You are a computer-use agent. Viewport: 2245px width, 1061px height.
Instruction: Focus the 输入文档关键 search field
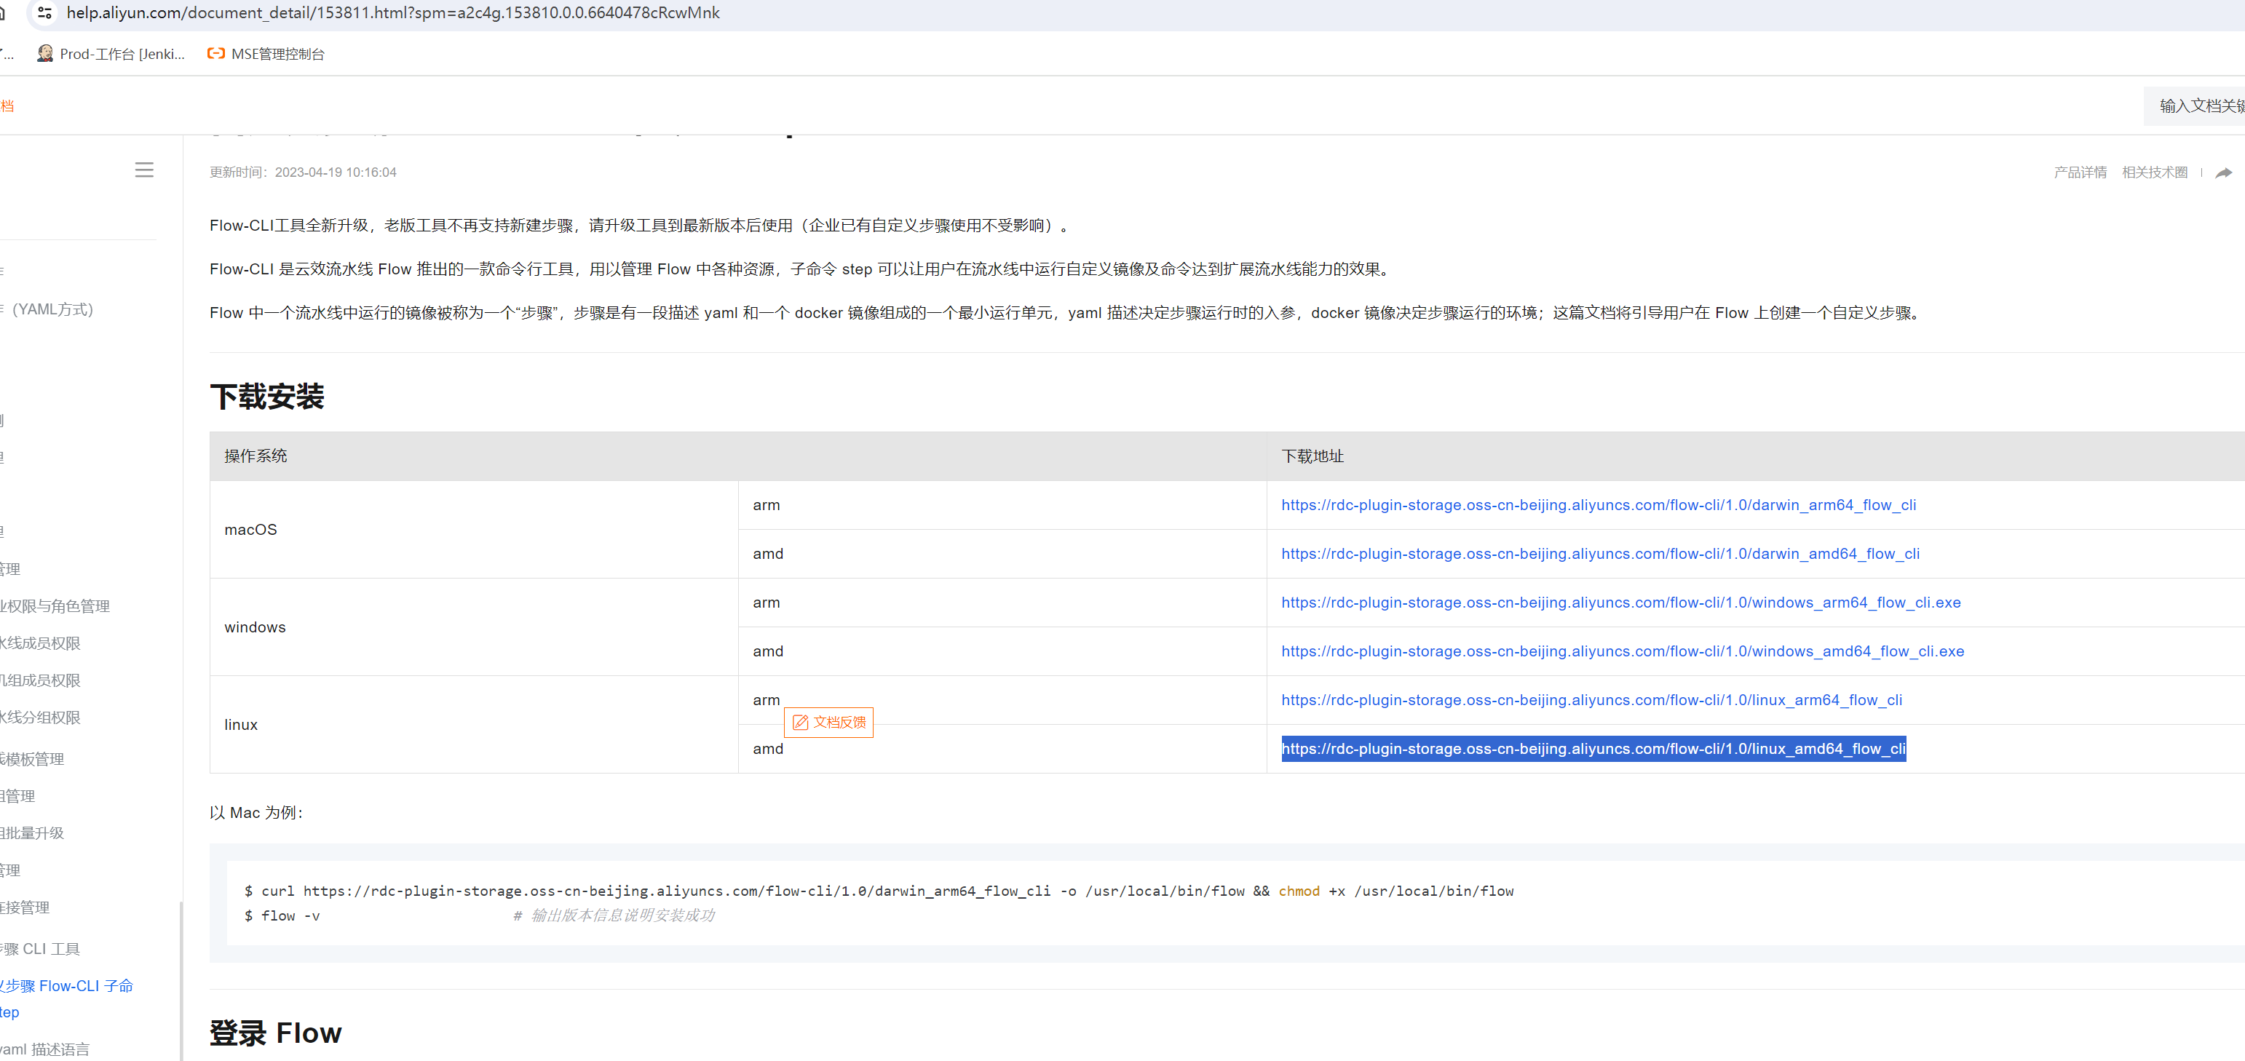coord(2195,106)
